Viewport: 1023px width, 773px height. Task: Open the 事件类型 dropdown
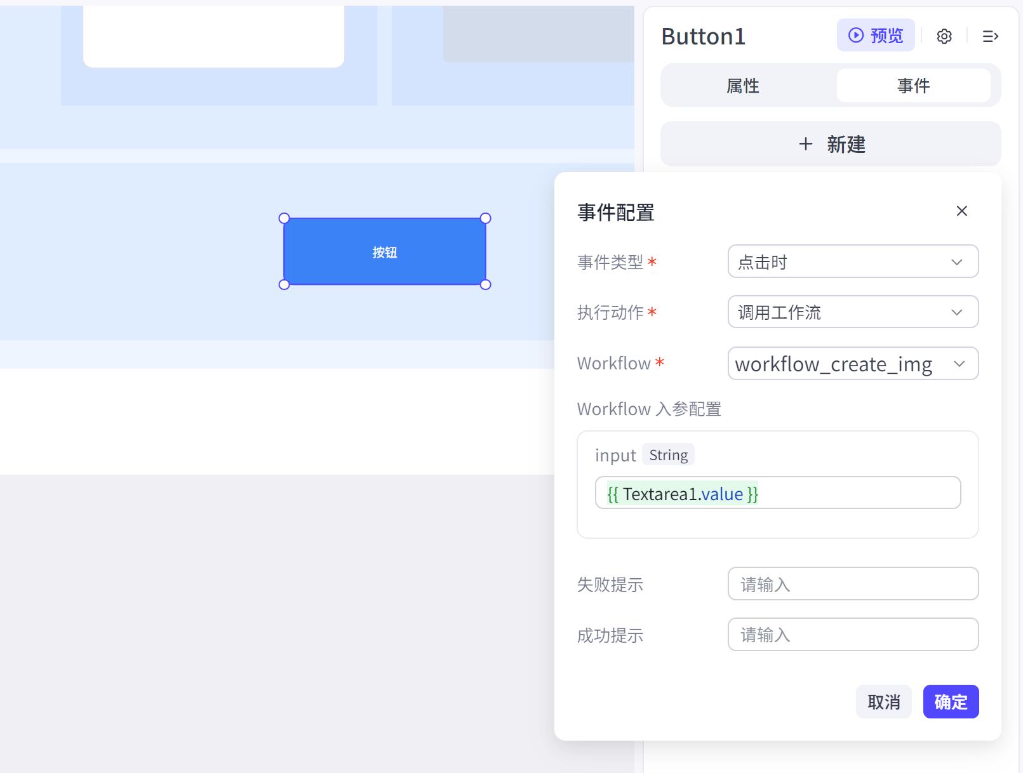852,261
